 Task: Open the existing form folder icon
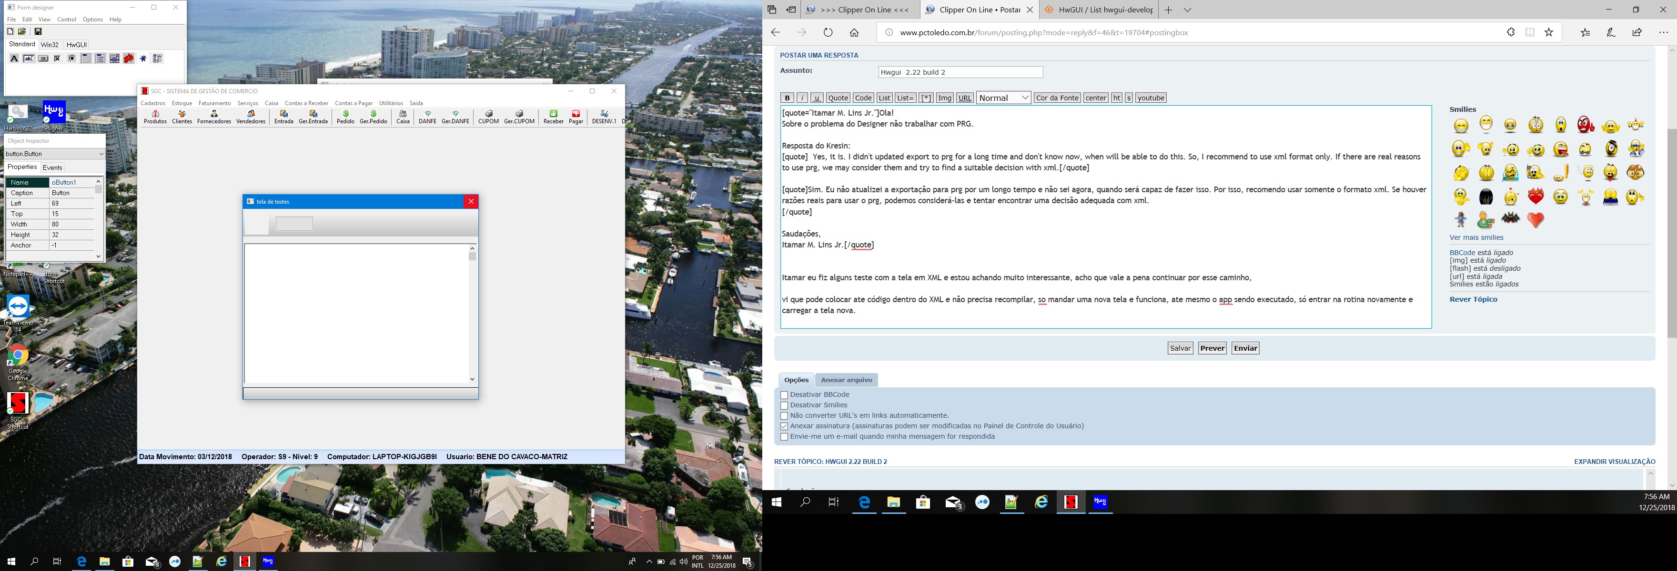coord(22,31)
